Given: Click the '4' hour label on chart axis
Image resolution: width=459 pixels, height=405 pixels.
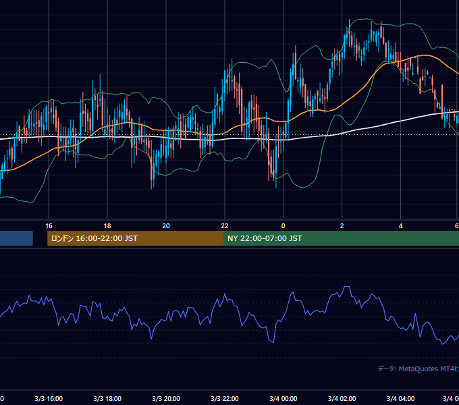Looking at the screenshot, I should point(401,226).
